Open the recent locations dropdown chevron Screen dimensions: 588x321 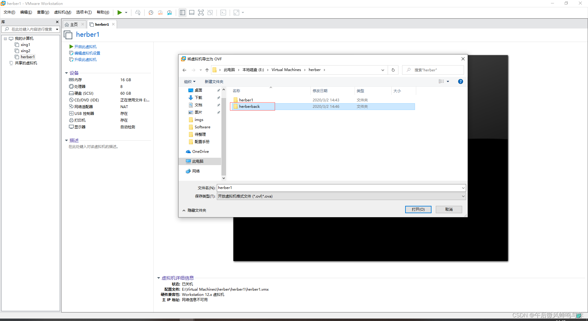coord(201,70)
